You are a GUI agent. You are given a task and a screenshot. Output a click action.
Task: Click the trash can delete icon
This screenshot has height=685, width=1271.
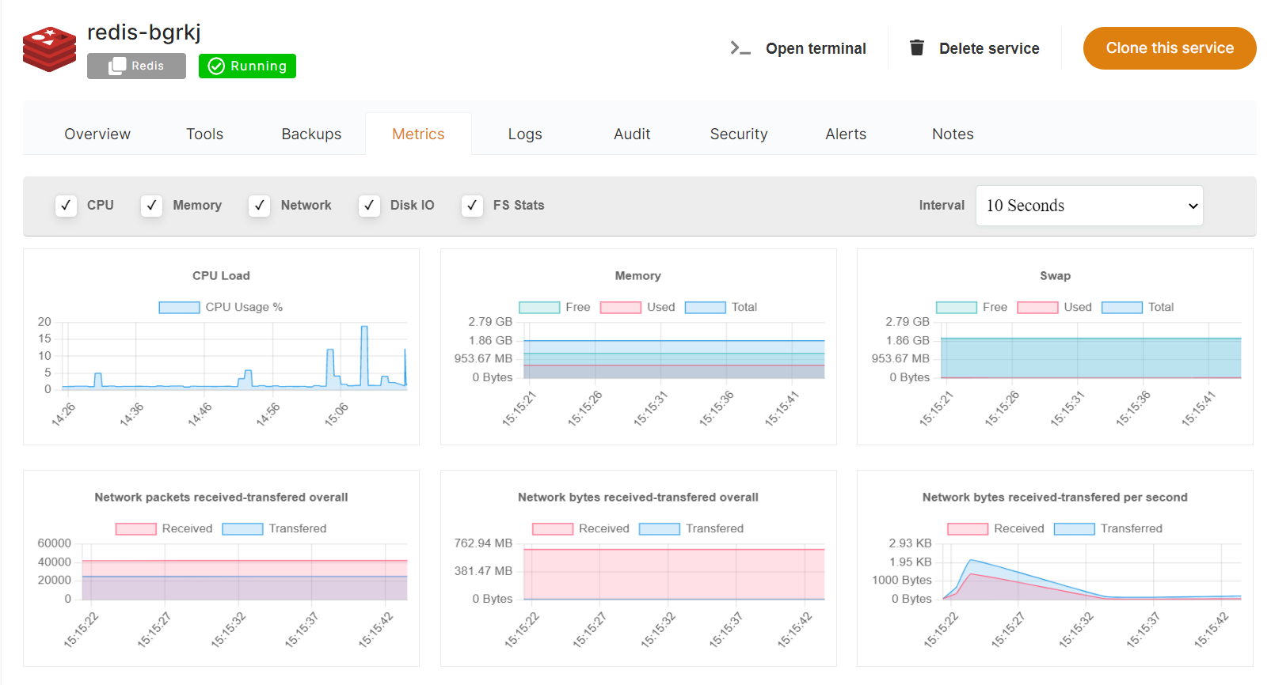coord(917,48)
